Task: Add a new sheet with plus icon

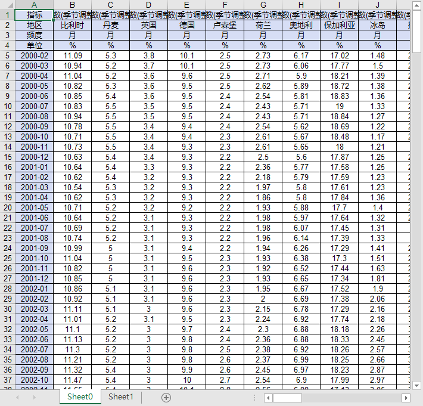Action: [x=166, y=398]
